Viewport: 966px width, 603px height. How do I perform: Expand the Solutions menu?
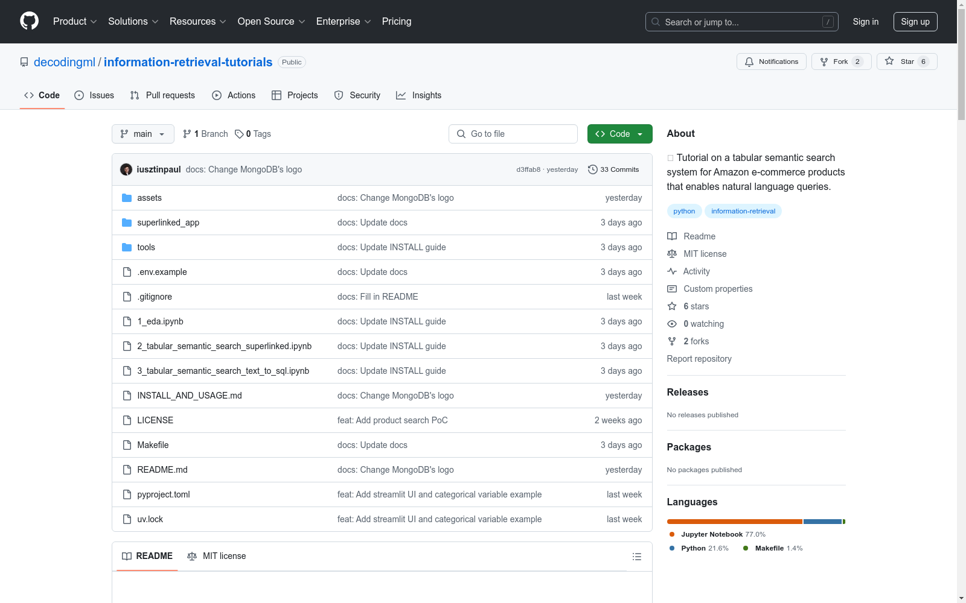pyautogui.click(x=133, y=22)
